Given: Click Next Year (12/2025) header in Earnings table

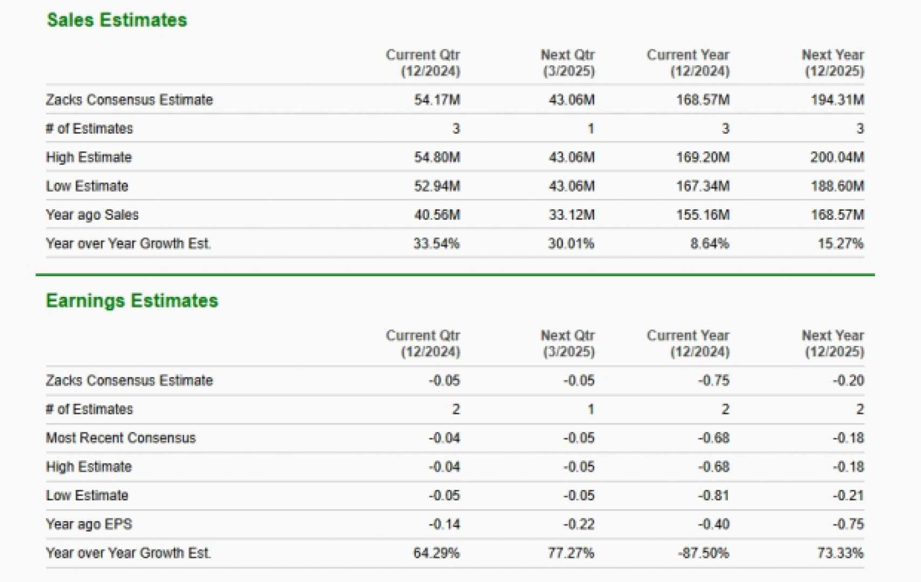Looking at the screenshot, I should (833, 344).
